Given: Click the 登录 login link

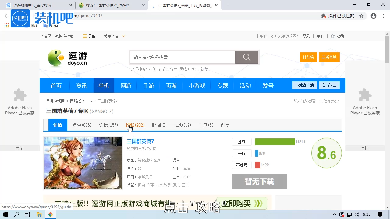Looking at the screenshot, I should (x=306, y=36).
